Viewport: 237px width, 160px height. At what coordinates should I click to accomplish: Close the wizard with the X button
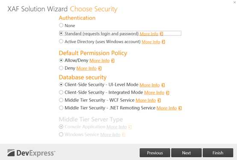(234, 2)
